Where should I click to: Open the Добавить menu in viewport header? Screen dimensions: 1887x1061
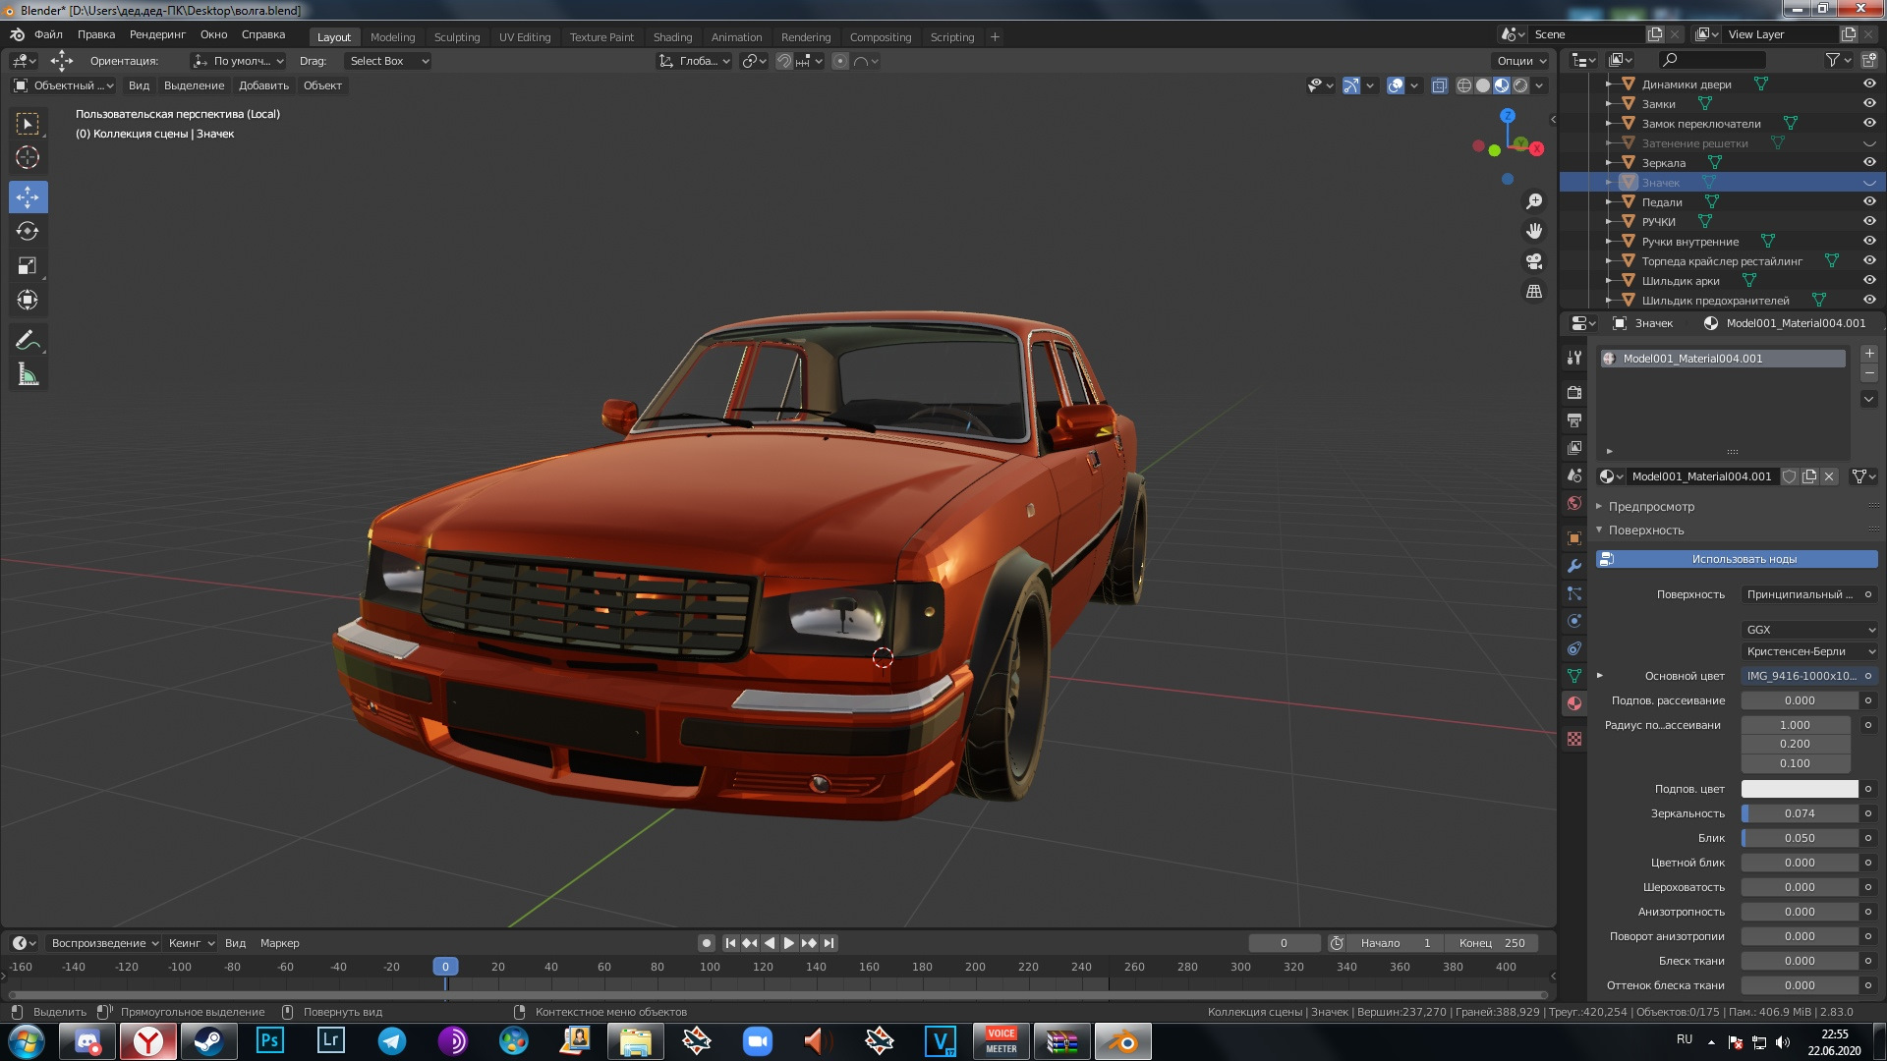coord(263,85)
